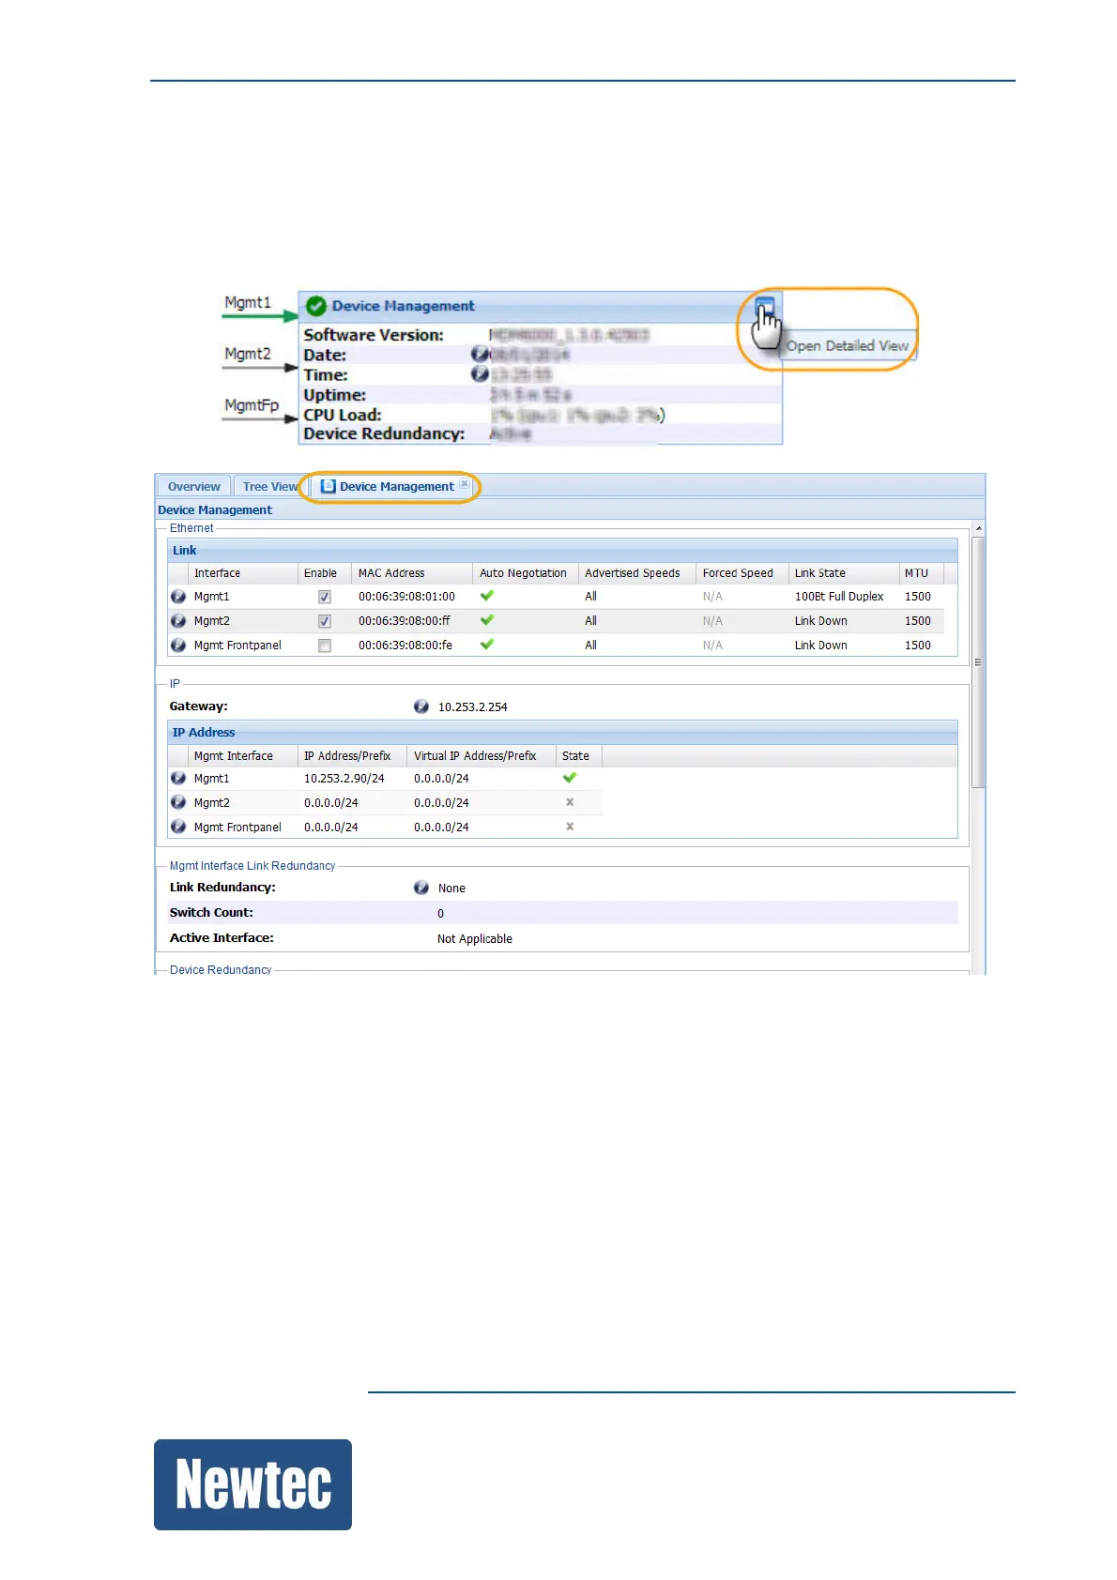The height and width of the screenshot is (1580, 1117).
Task: Click the MAC Address column header
Action: tap(391, 573)
